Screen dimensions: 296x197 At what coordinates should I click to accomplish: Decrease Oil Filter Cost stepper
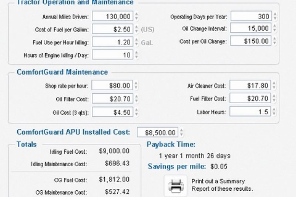[x=137, y=101]
